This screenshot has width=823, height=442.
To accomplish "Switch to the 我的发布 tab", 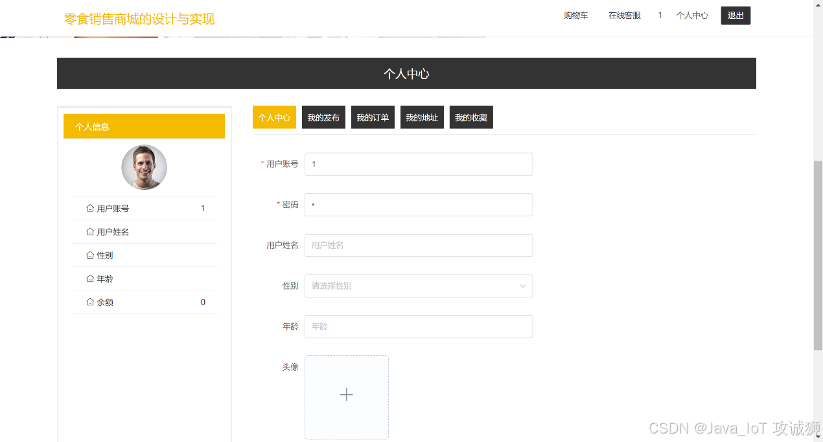I will pos(323,117).
